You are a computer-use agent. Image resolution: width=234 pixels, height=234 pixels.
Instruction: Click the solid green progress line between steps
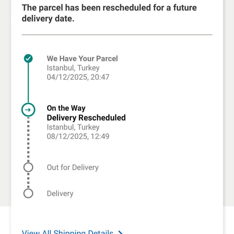pos(28,83)
